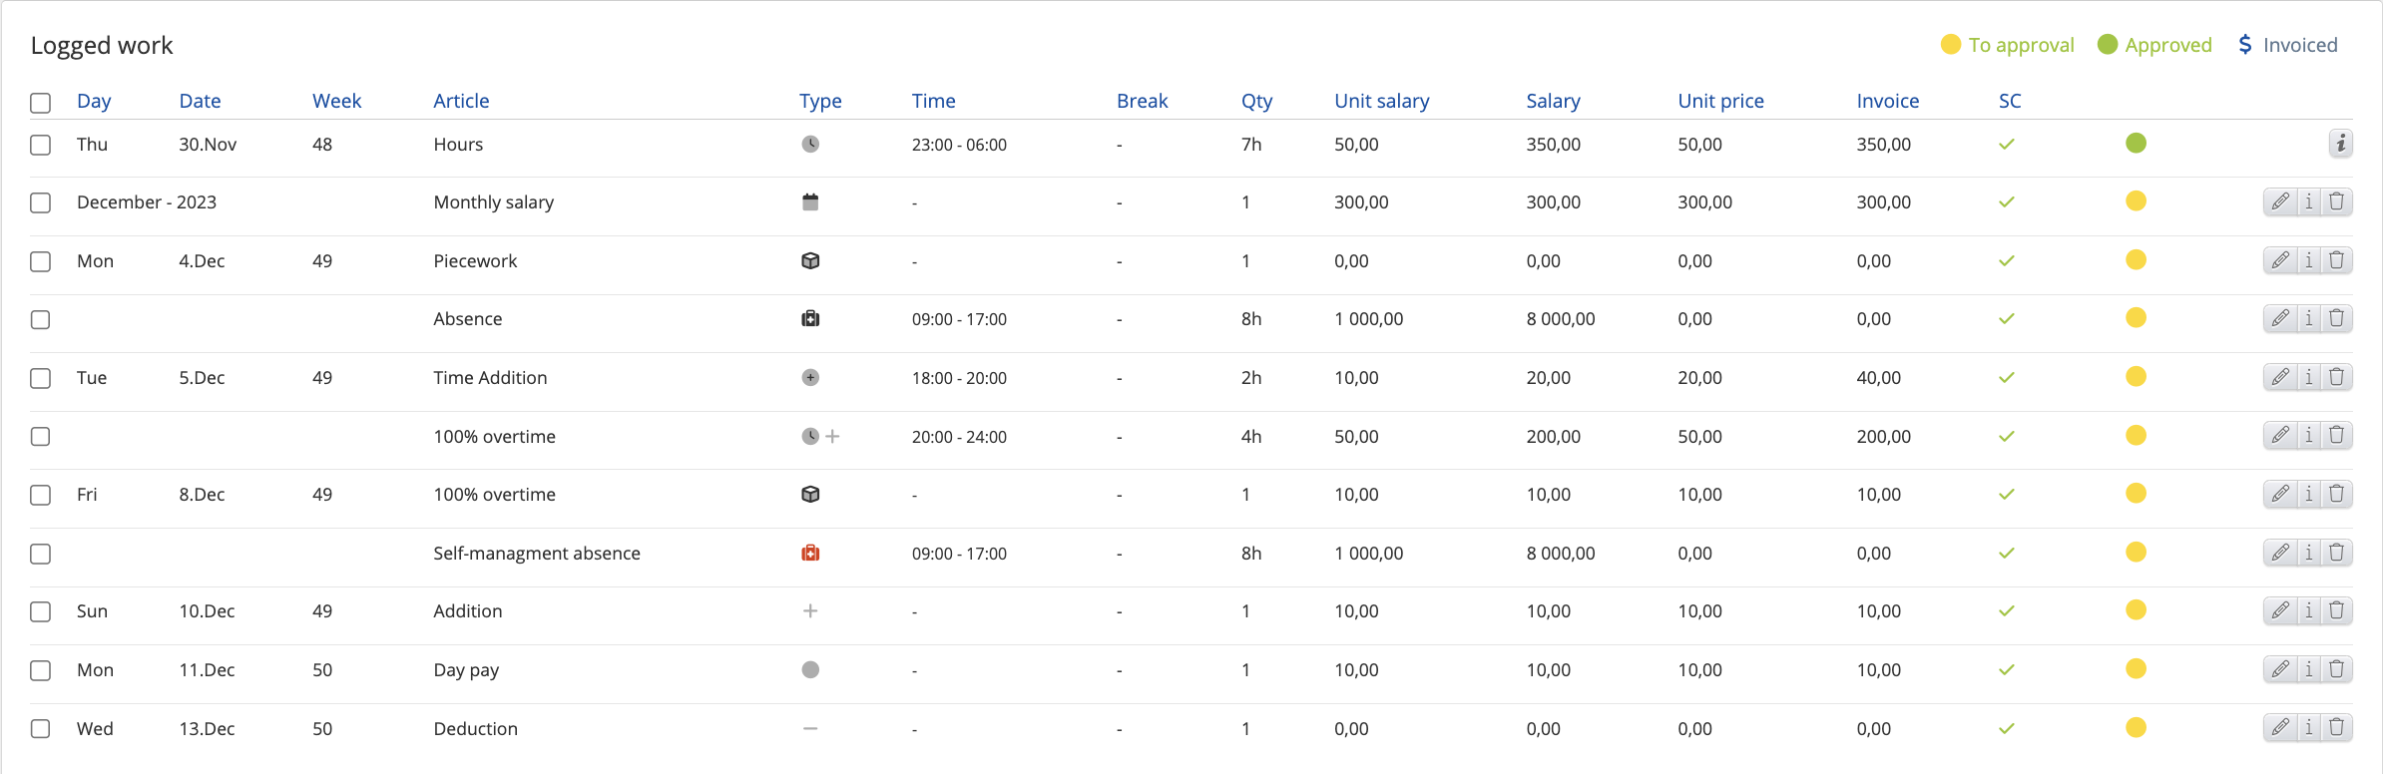Screen dimensions: 2383x774
Task: Sort by the Article column header
Action: tap(461, 101)
